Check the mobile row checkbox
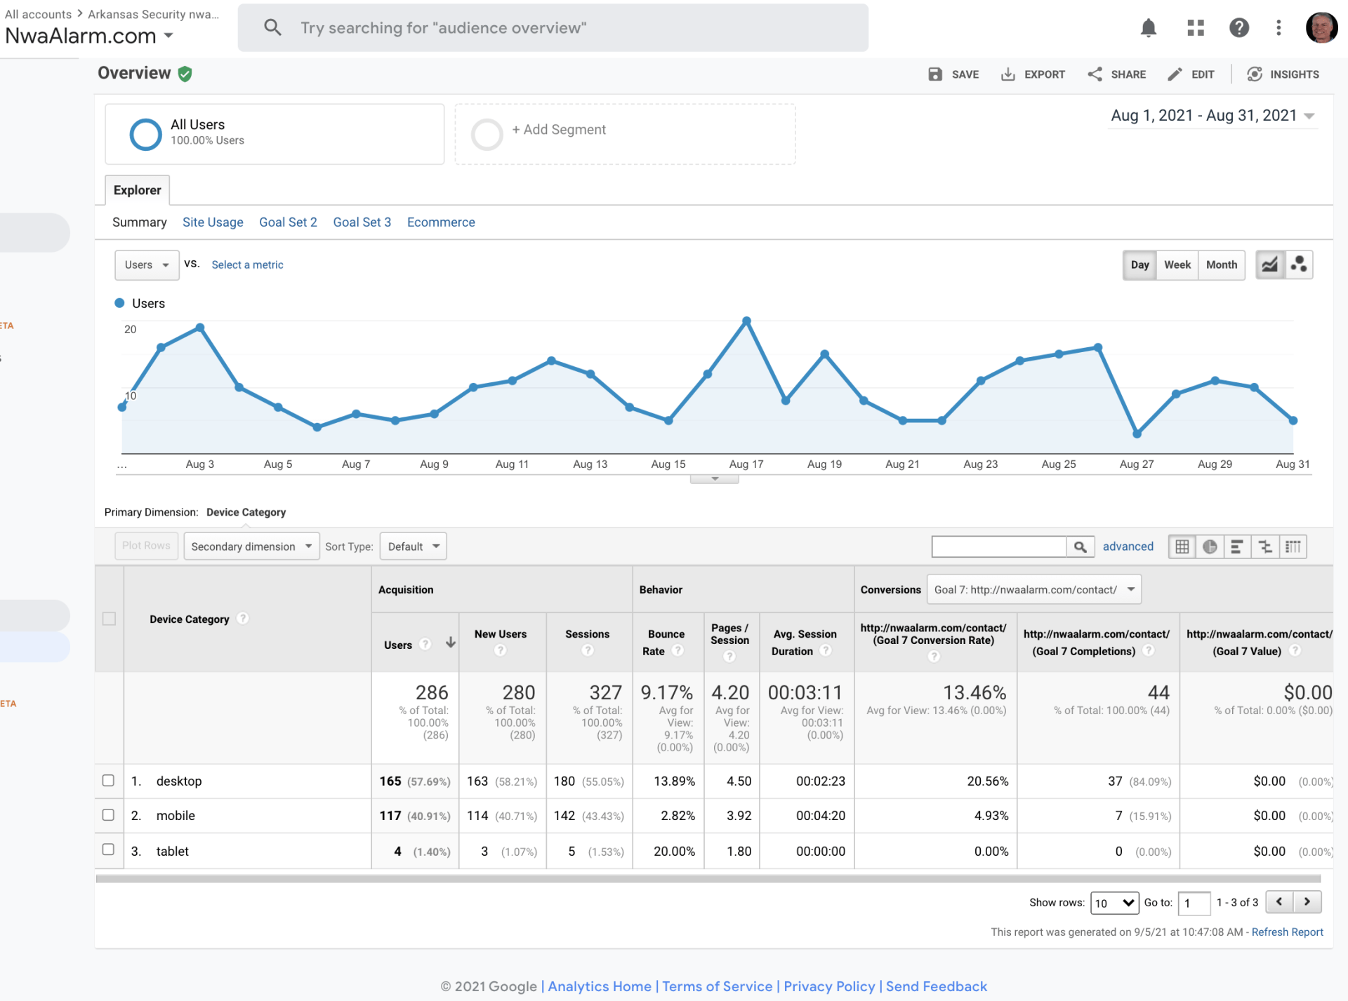Viewport: 1348px width, 1001px height. (108, 815)
